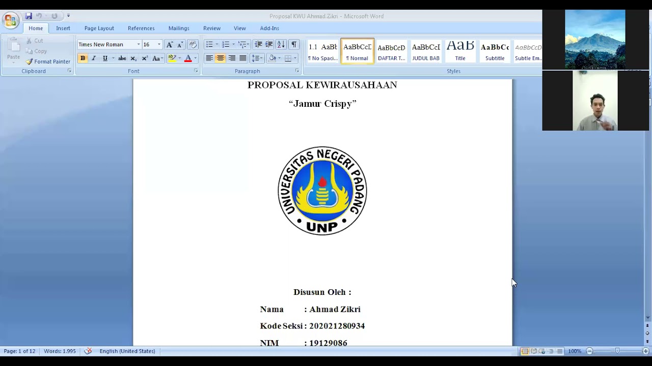The width and height of the screenshot is (652, 366).
Task: Sort the selected text
Action: [281, 44]
